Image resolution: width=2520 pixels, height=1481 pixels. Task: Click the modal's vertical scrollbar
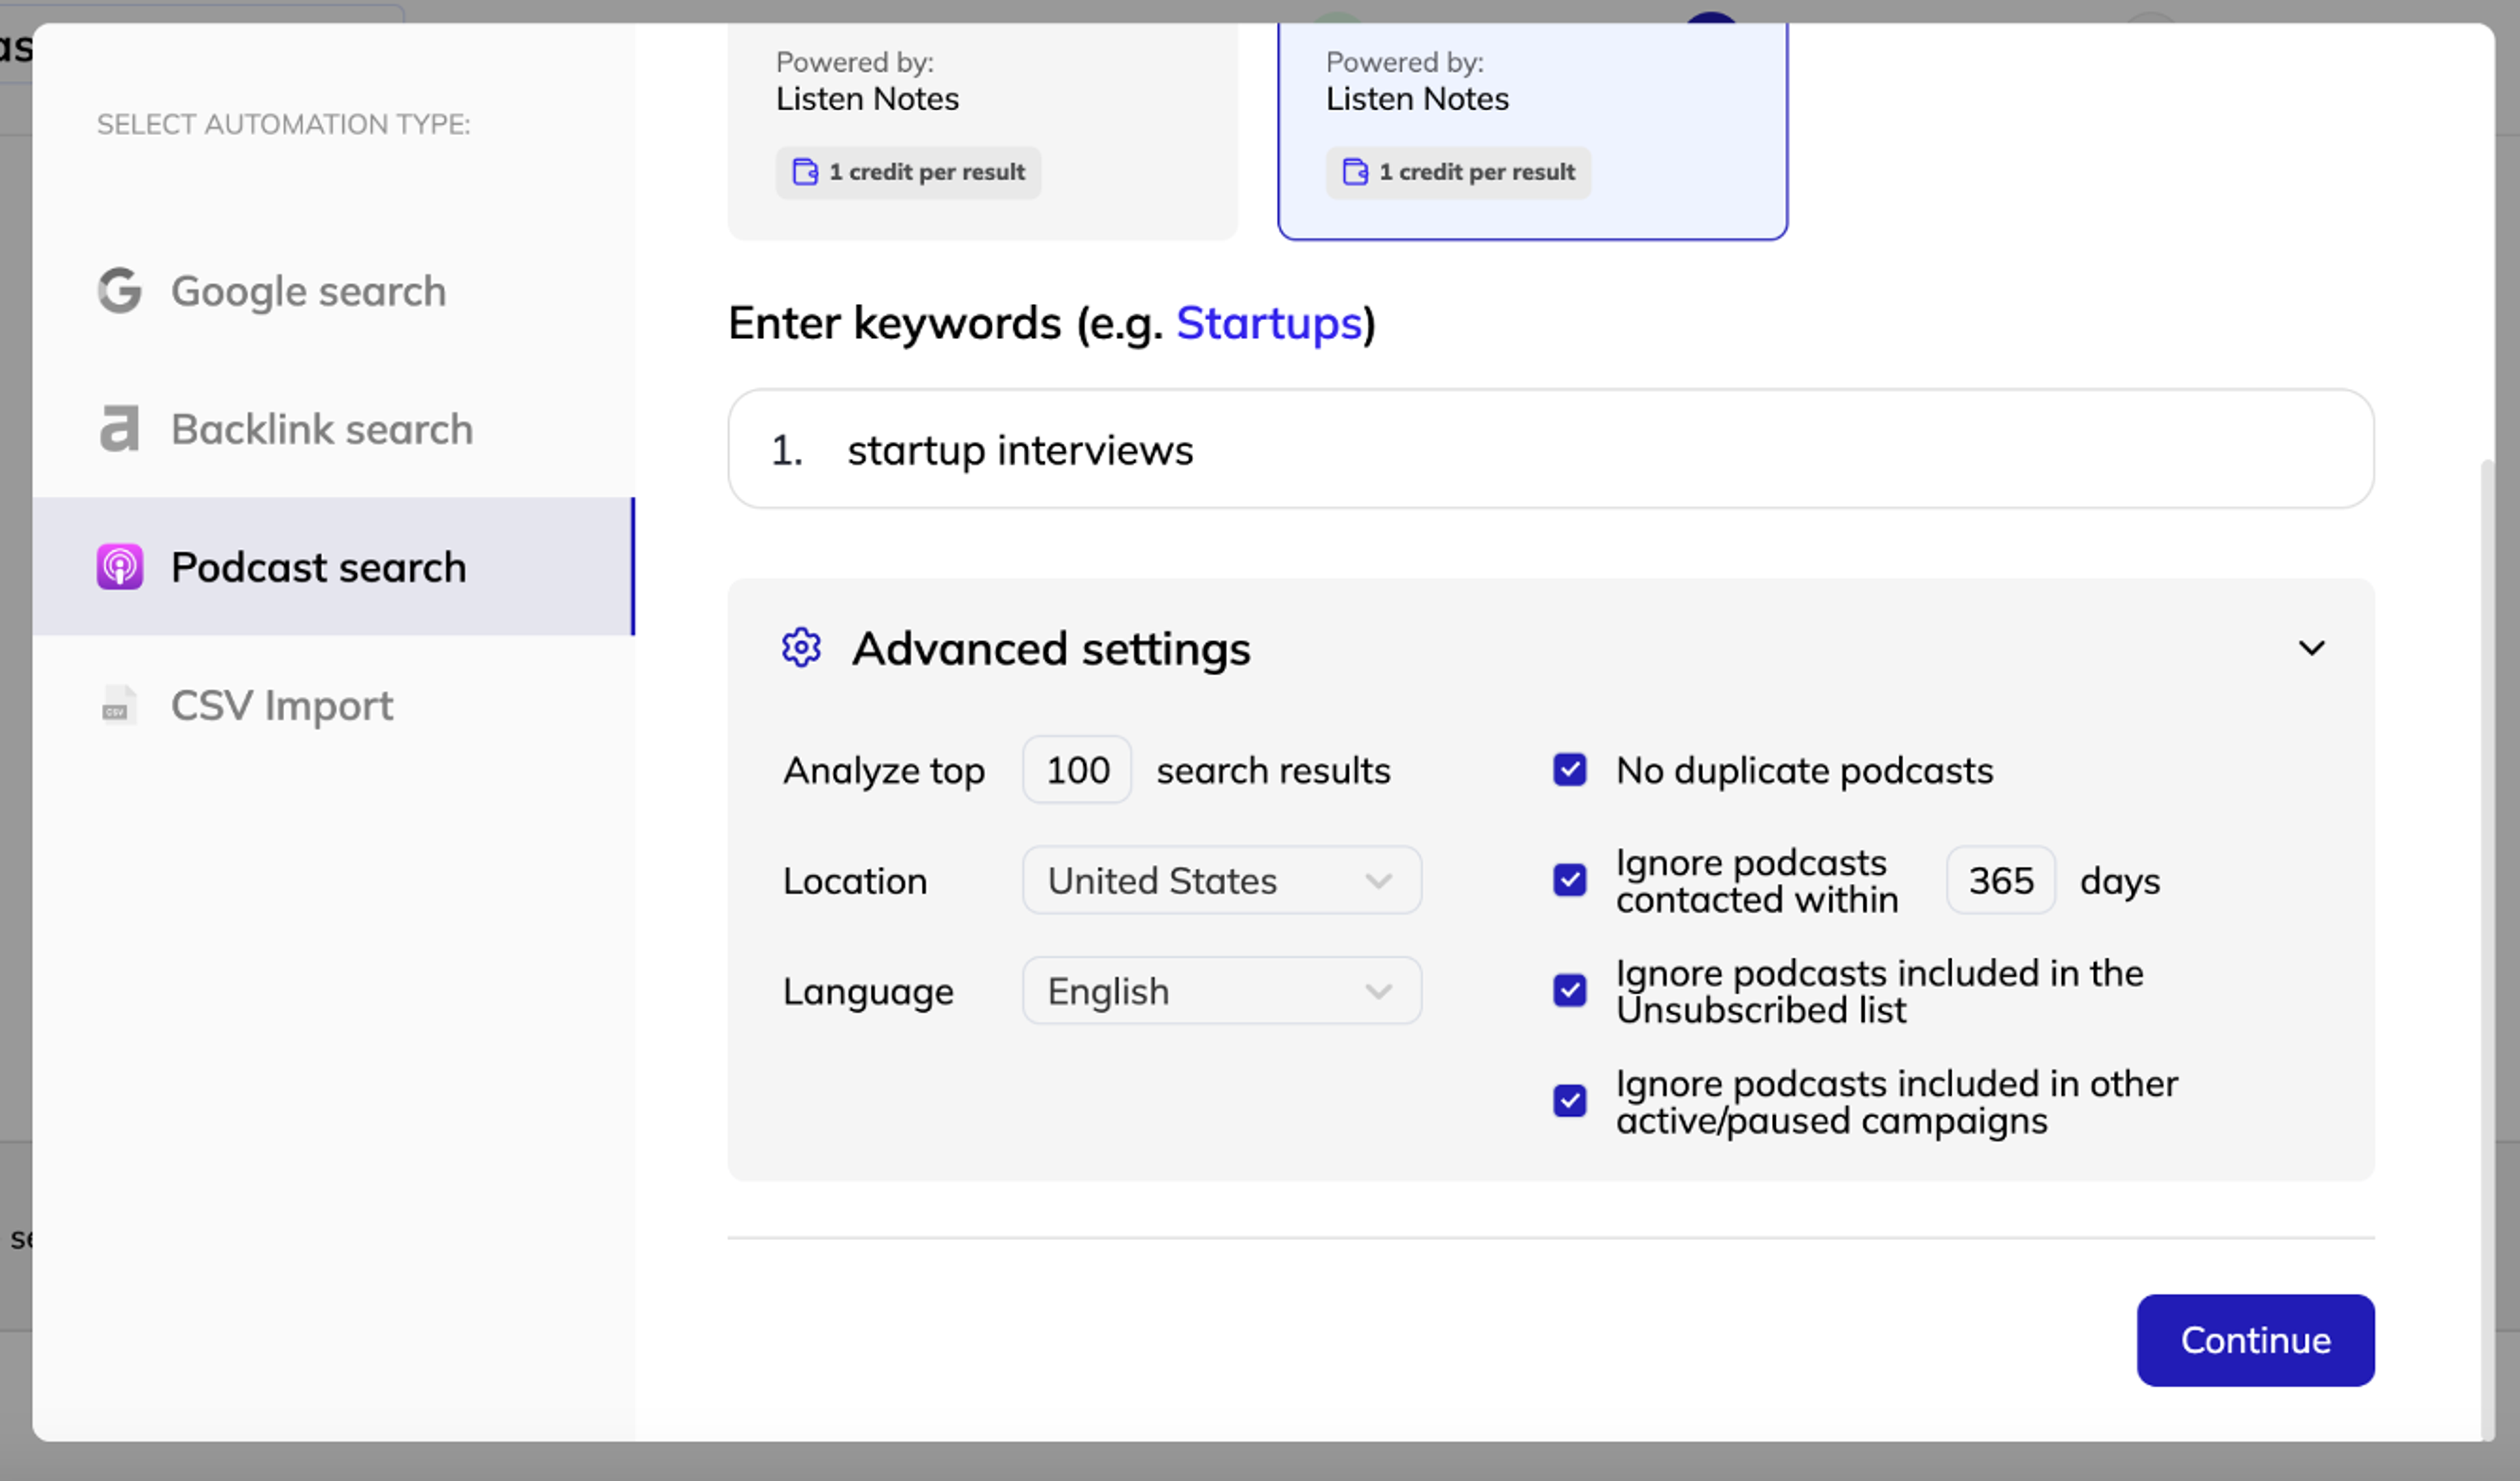(x=2487, y=950)
